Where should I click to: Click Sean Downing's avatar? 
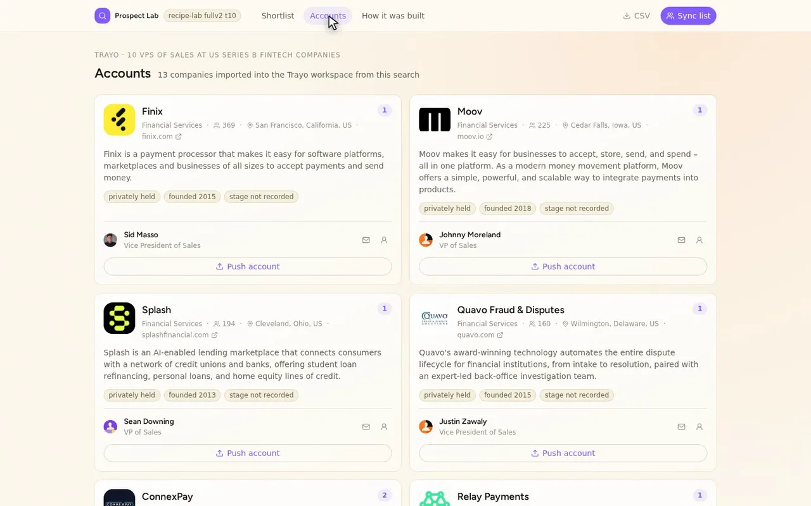[x=110, y=427]
